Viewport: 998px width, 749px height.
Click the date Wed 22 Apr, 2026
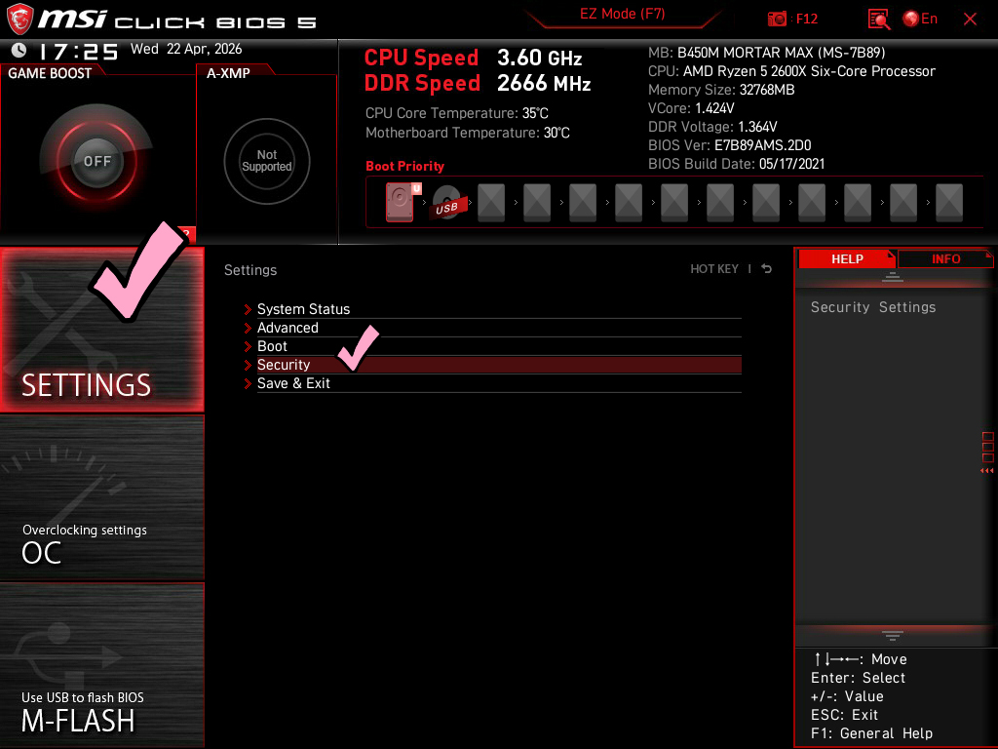tap(186, 49)
